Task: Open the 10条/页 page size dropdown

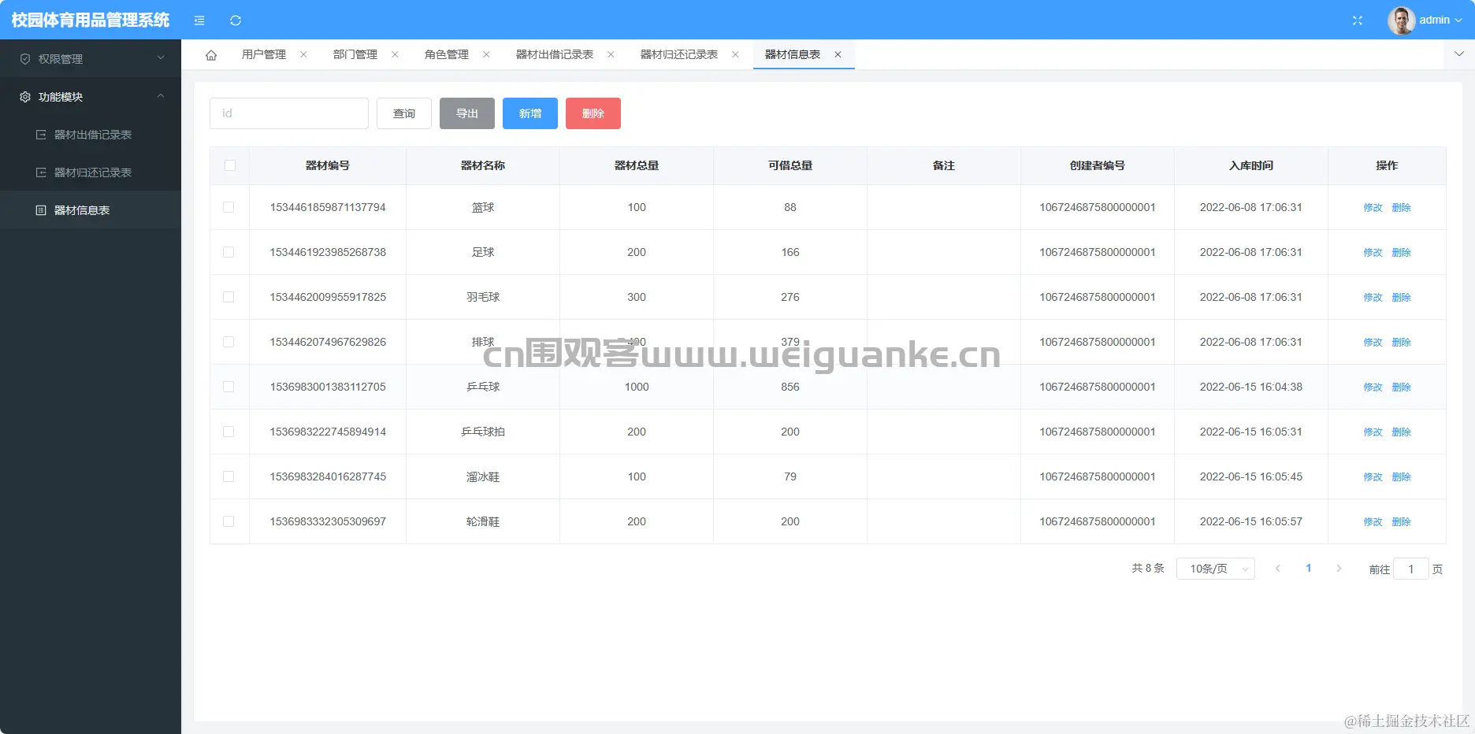Action: tap(1216, 569)
